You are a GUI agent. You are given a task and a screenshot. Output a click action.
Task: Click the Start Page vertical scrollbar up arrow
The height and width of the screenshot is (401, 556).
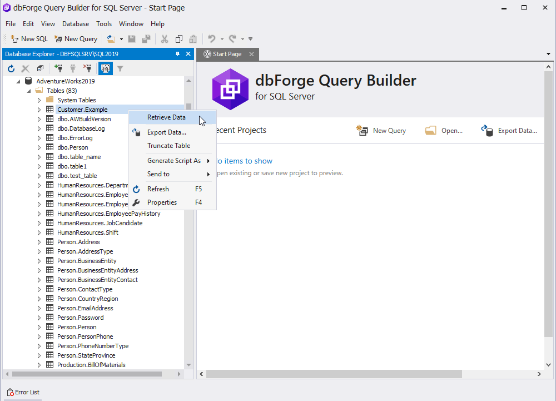coord(548,67)
